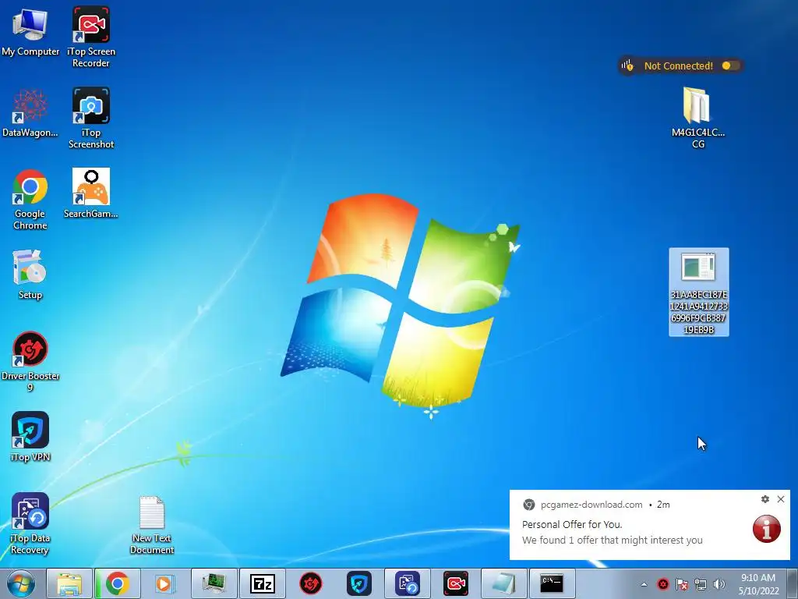Switch to Chrome in the taskbar
798x599 pixels.
point(117,583)
